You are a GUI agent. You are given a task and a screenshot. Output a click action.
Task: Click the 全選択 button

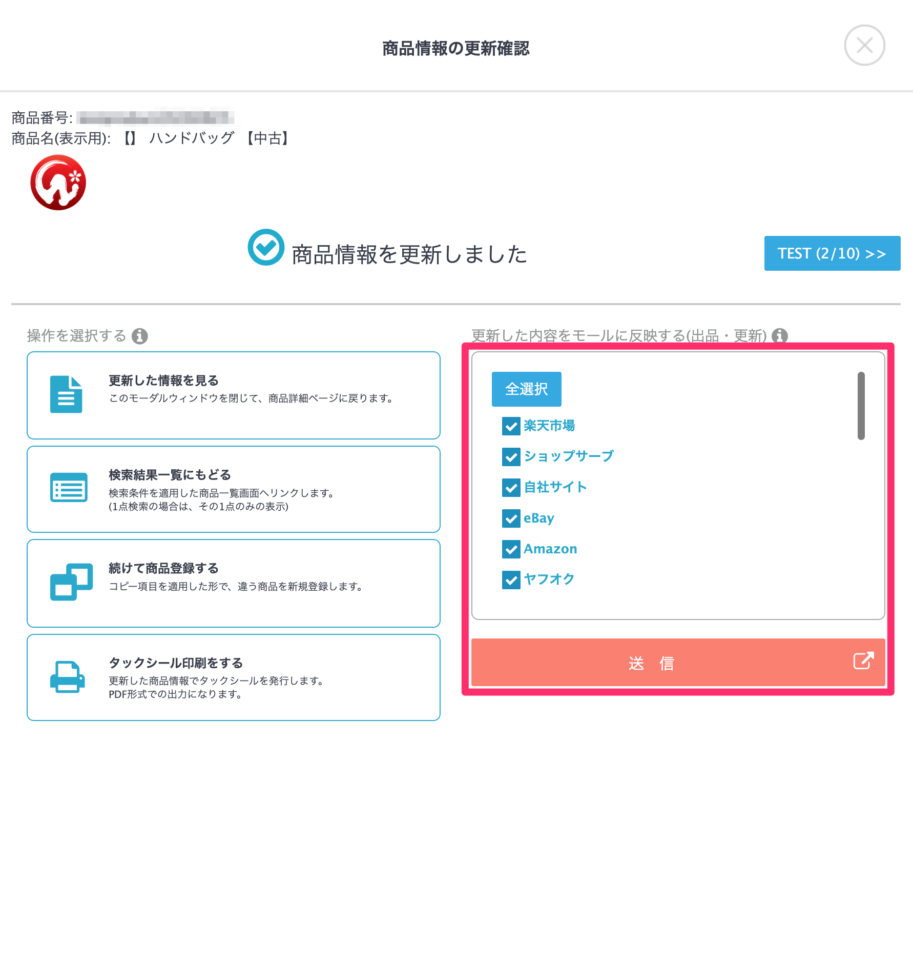pyautogui.click(x=526, y=389)
